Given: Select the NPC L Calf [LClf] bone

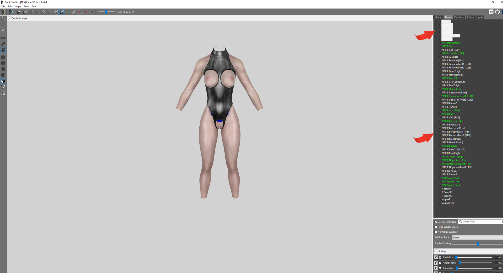Looking at the screenshot, I should click(x=451, y=50).
